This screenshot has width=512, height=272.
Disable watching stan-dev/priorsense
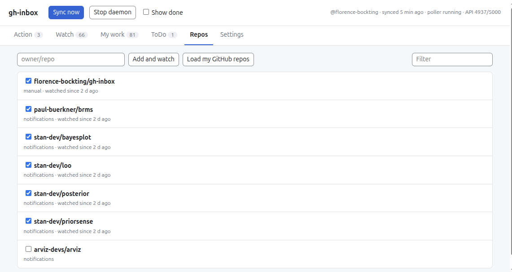[28, 221]
